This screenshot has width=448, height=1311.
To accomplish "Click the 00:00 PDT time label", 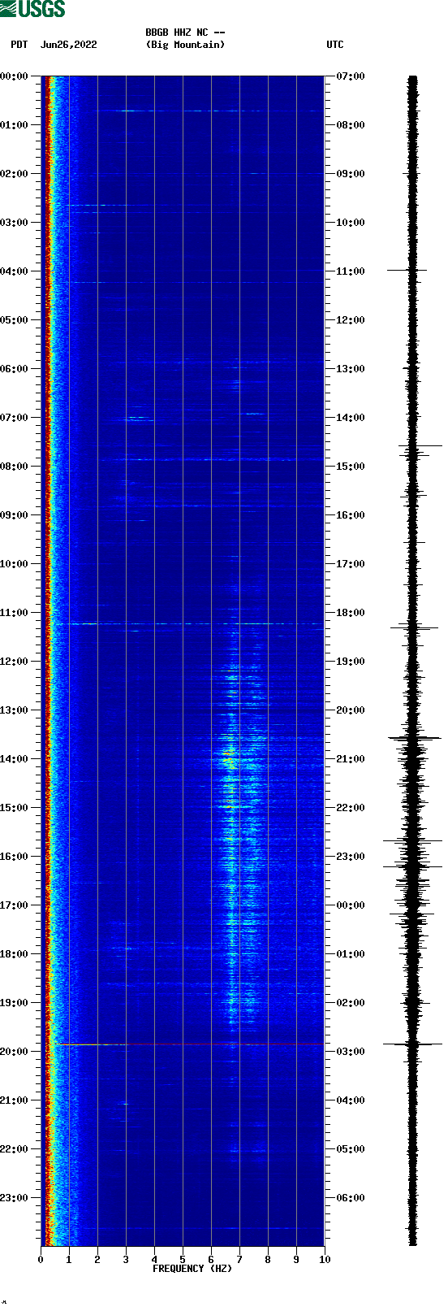I will tap(14, 76).
